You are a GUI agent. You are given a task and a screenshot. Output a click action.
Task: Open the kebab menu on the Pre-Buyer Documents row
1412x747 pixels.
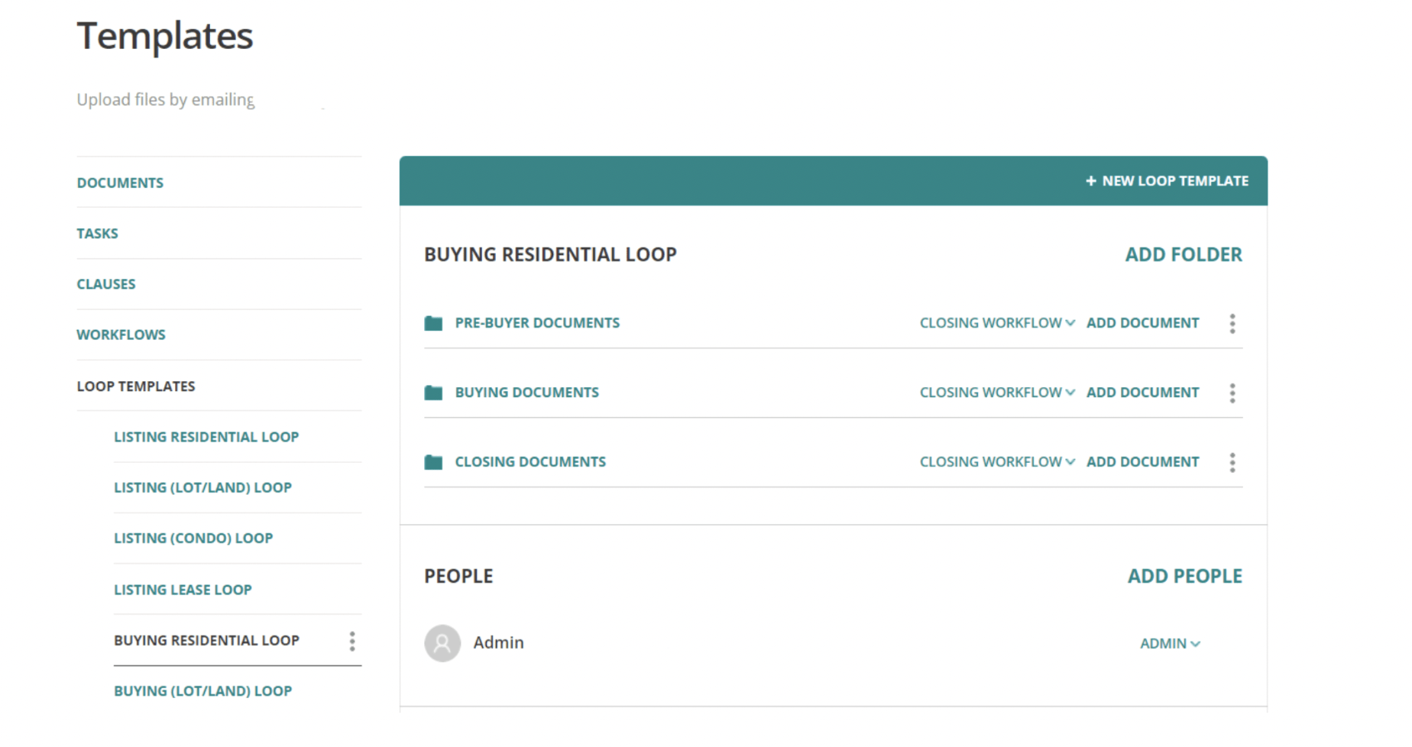[1232, 323]
